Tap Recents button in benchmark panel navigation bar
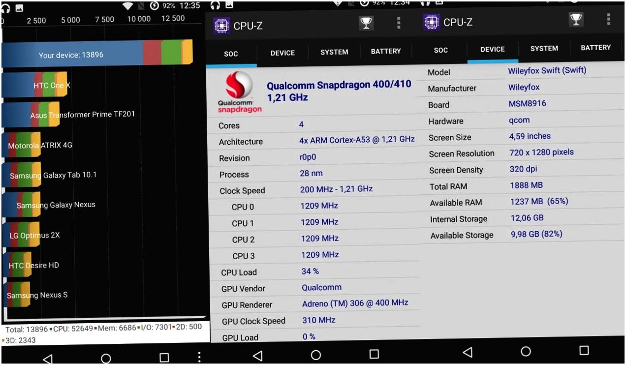The image size is (626, 365). point(164,358)
